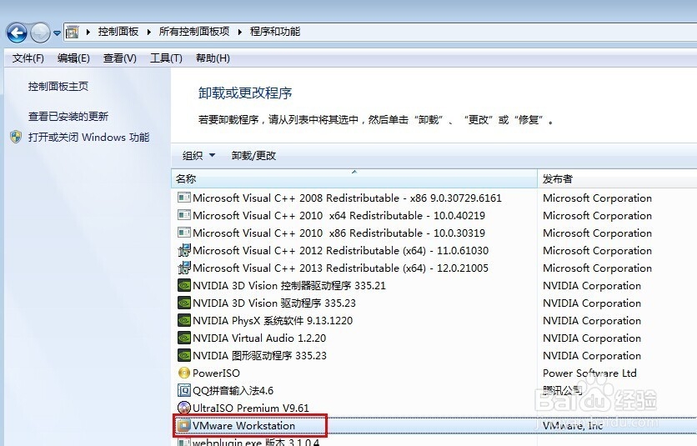Click icon of Visual C++ 2008 x86 entry
This screenshot has height=446, width=697.
point(183,198)
